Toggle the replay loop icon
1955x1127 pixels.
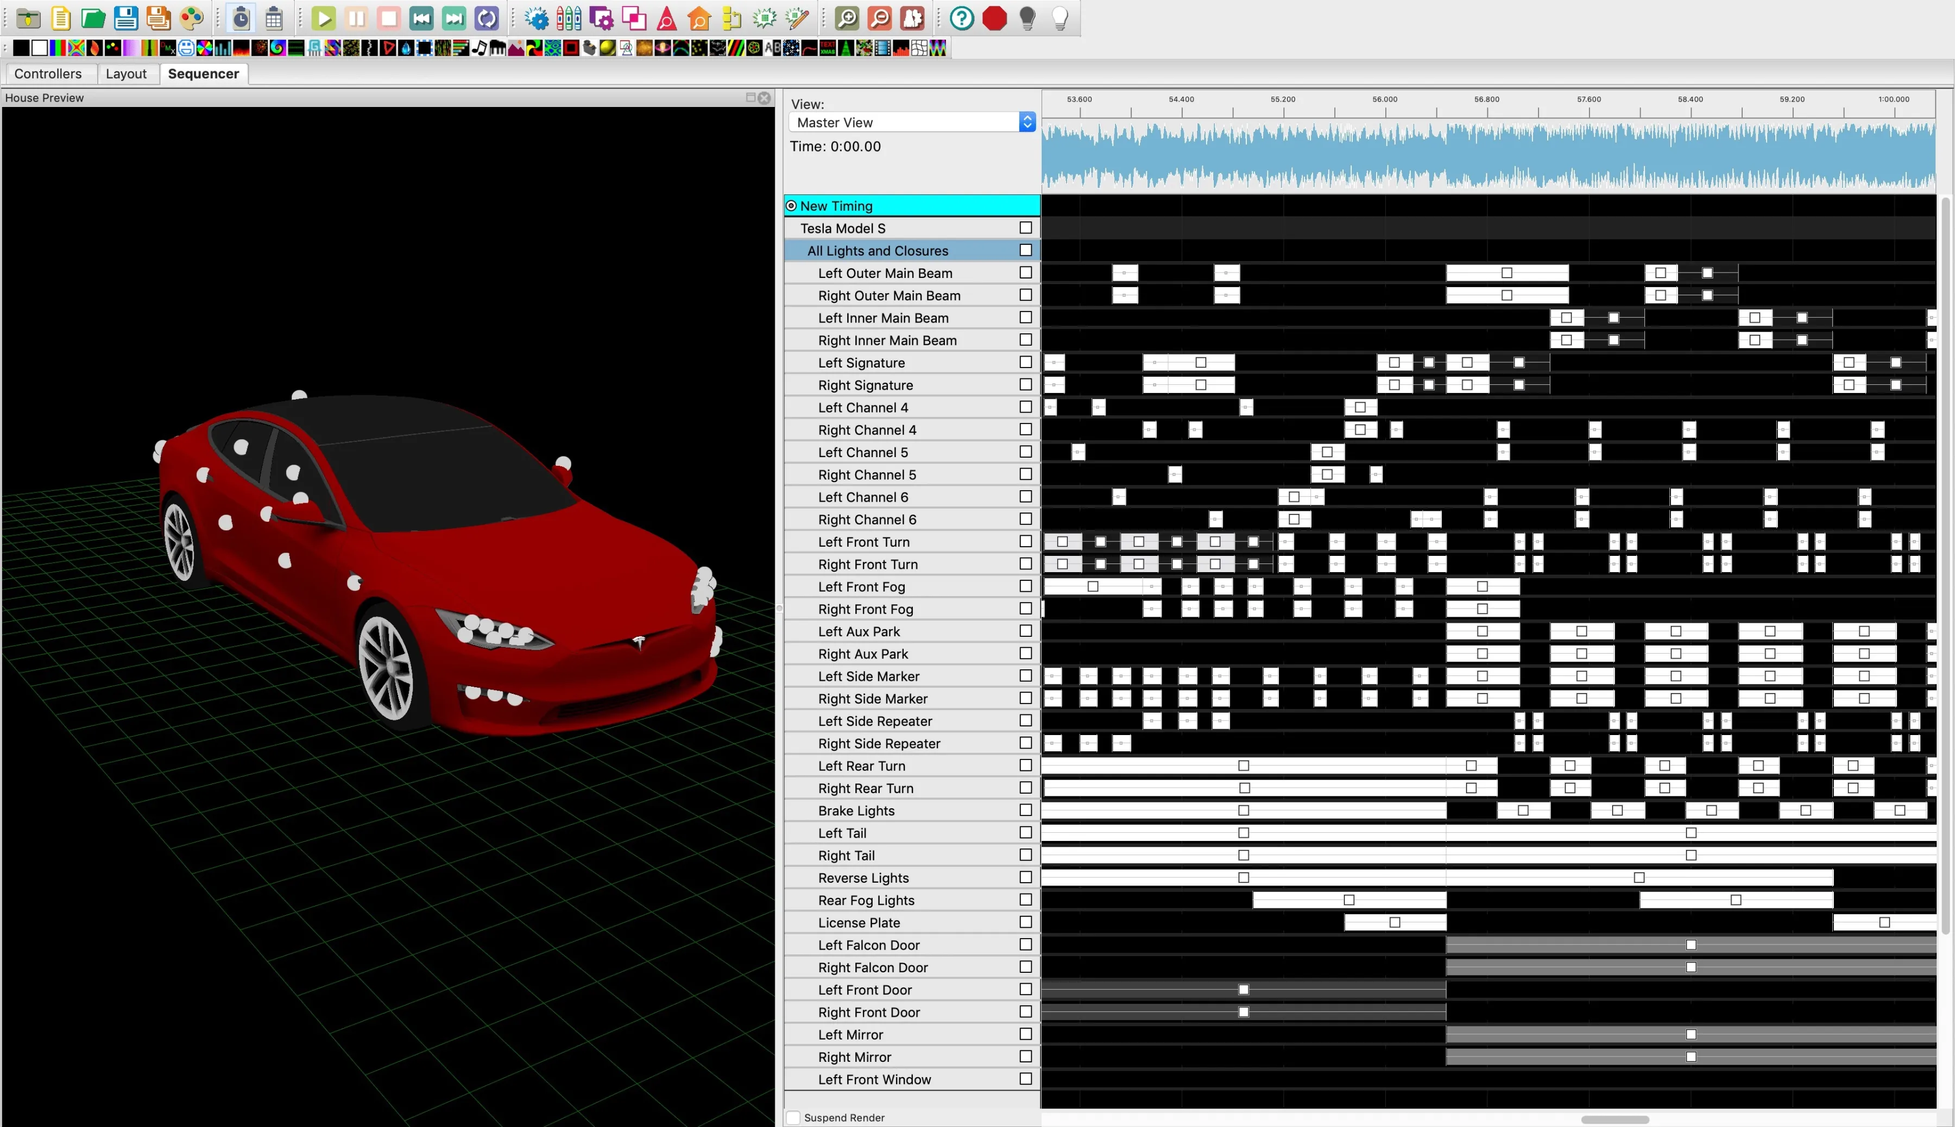pos(486,18)
